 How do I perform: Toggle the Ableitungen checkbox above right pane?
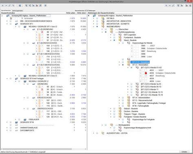point(88,11)
